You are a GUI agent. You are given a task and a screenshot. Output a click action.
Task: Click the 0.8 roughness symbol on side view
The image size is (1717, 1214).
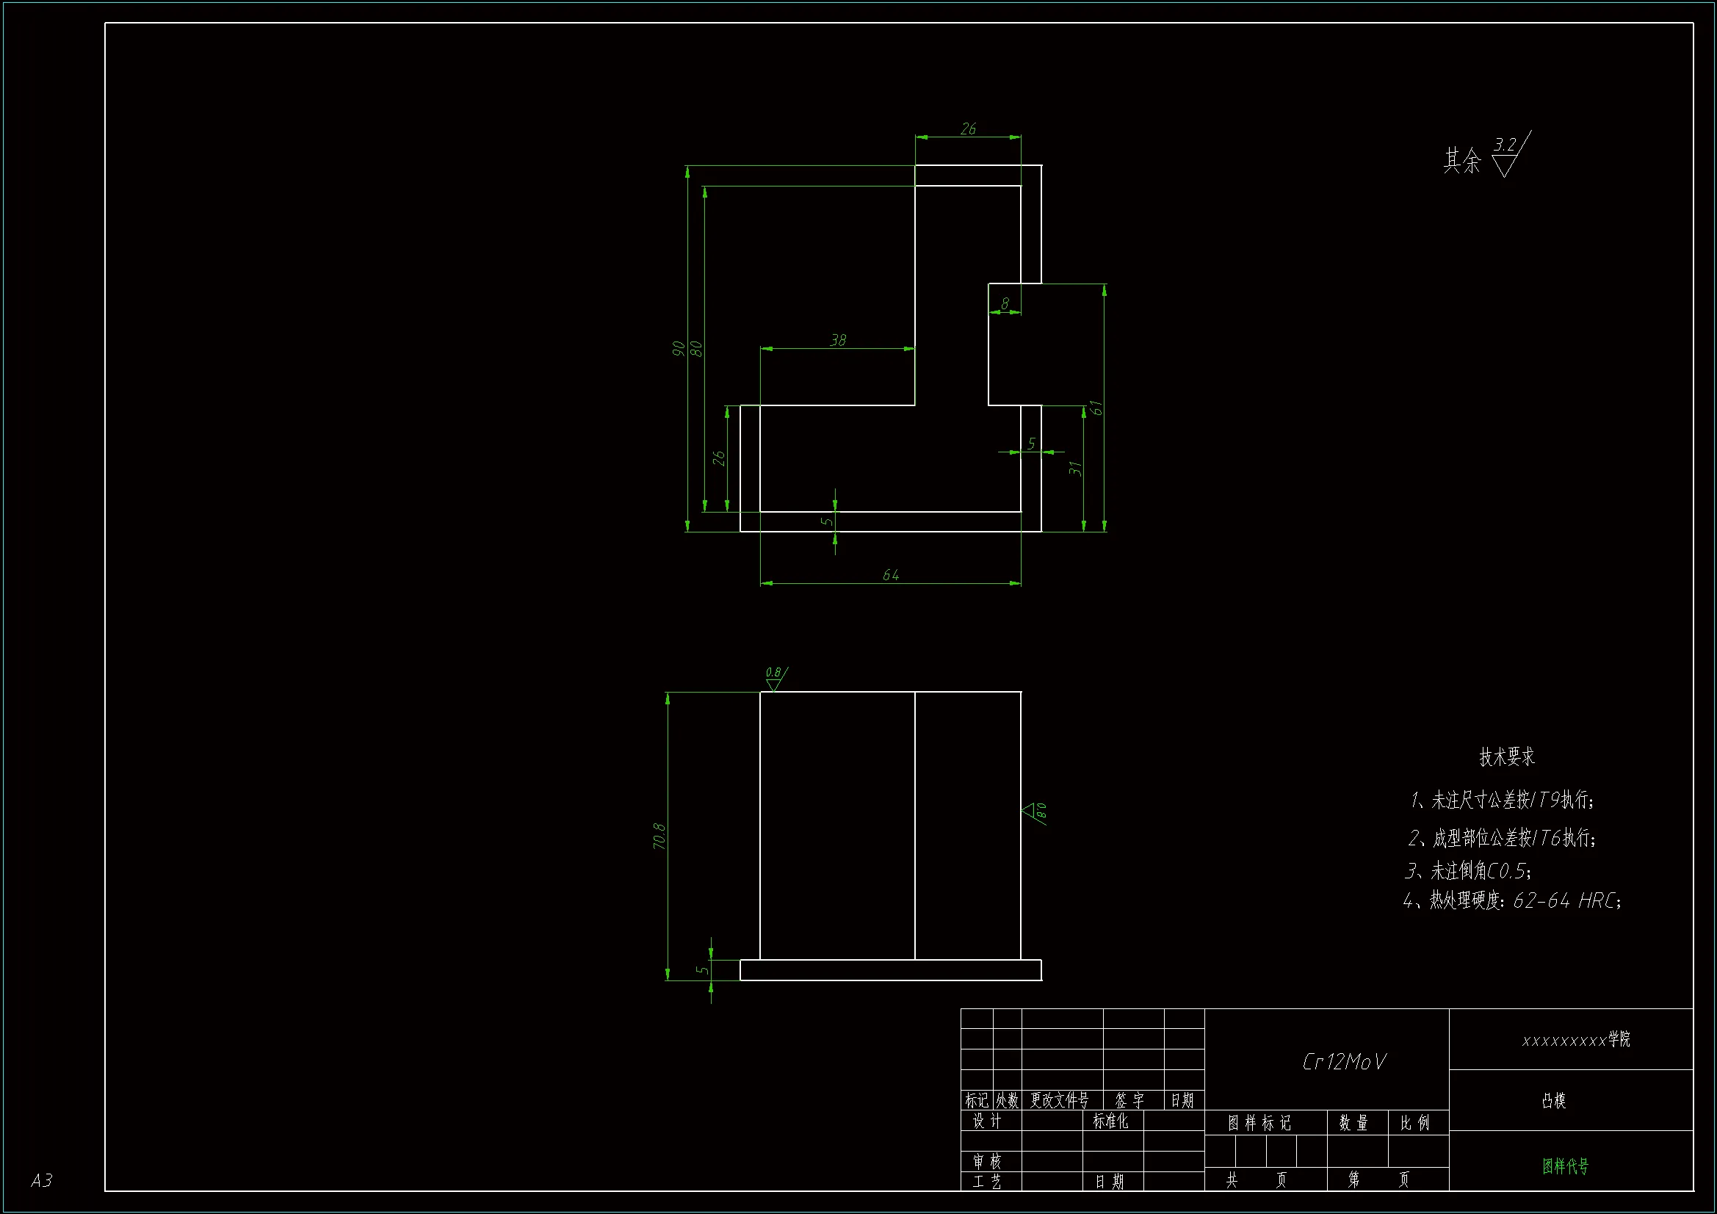point(775,678)
